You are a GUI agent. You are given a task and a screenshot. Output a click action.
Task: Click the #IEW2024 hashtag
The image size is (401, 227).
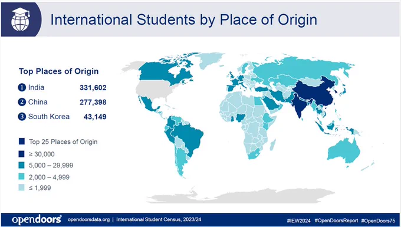point(298,221)
